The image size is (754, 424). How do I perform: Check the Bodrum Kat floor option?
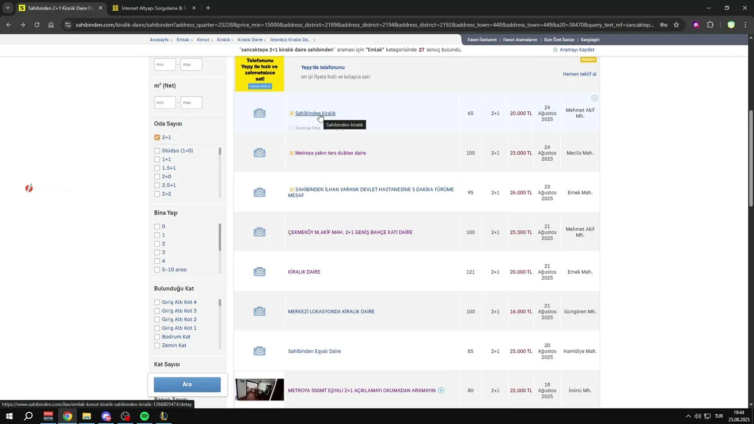157,337
